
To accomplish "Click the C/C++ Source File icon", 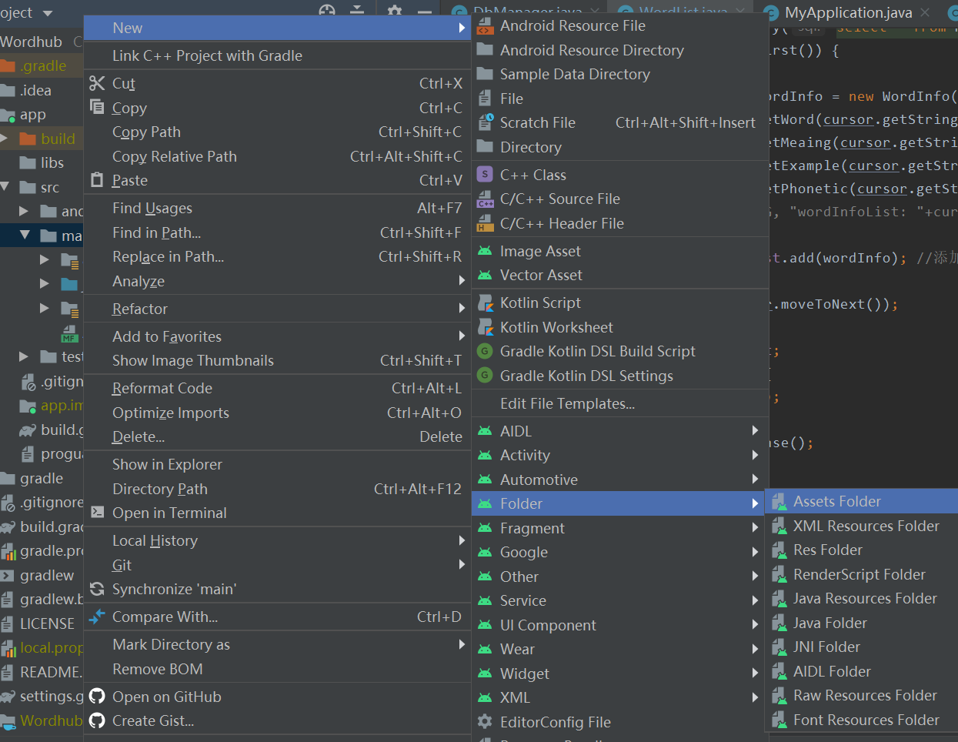I will 485,199.
